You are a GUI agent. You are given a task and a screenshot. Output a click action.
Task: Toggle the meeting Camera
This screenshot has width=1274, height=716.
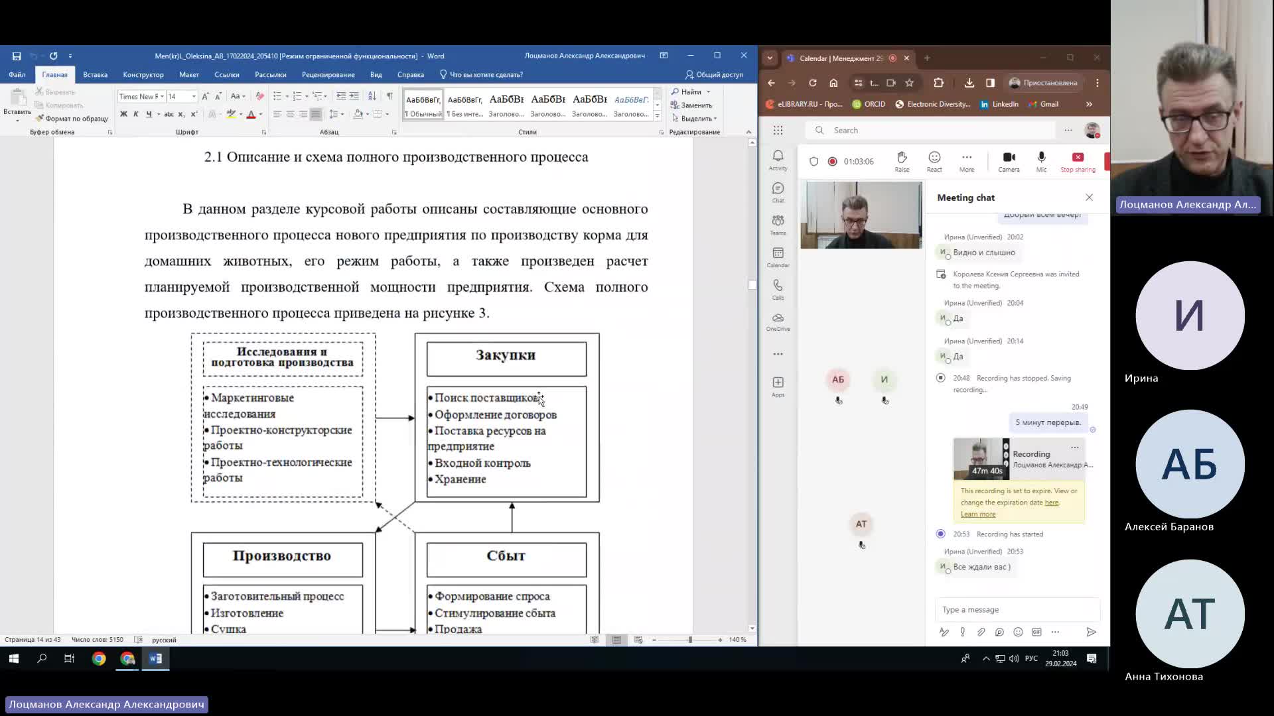[1009, 161]
